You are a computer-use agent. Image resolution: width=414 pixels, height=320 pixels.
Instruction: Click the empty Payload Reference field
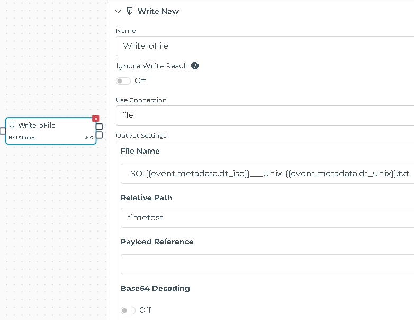click(x=268, y=264)
